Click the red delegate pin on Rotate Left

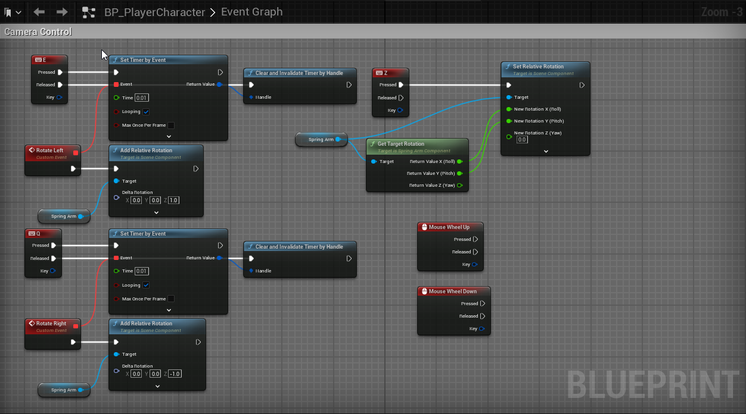tap(75, 153)
